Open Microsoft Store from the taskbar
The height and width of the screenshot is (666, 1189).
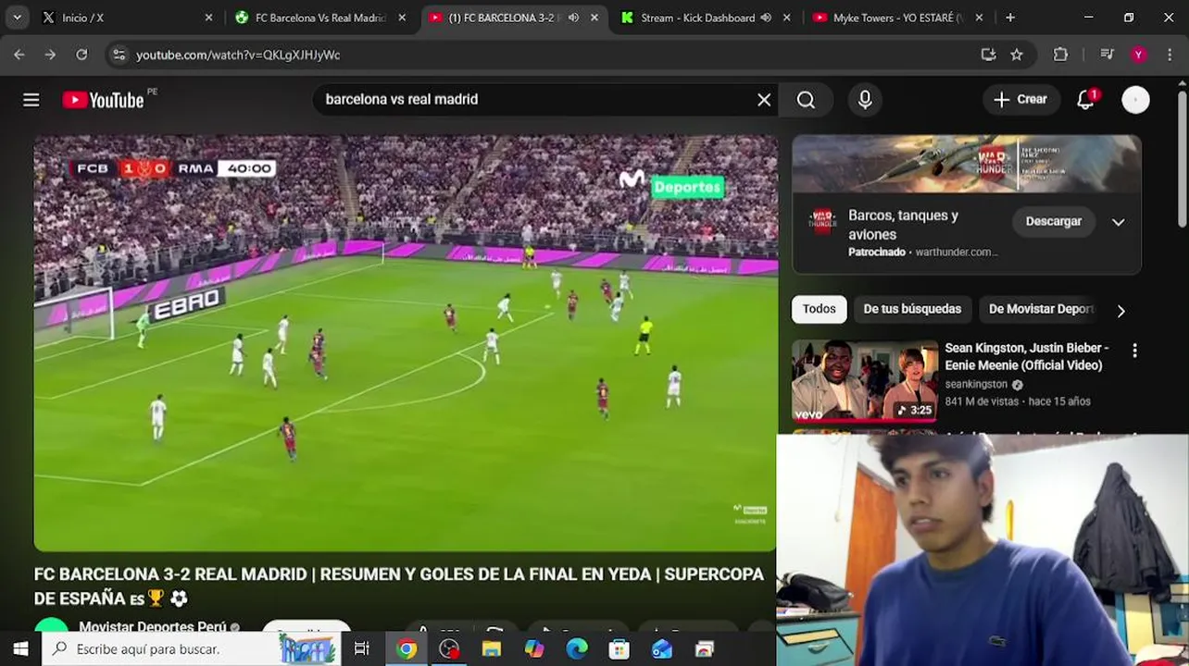click(620, 649)
